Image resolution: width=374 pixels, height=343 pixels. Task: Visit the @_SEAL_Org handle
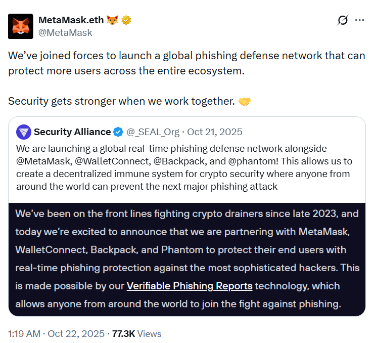[x=153, y=132]
